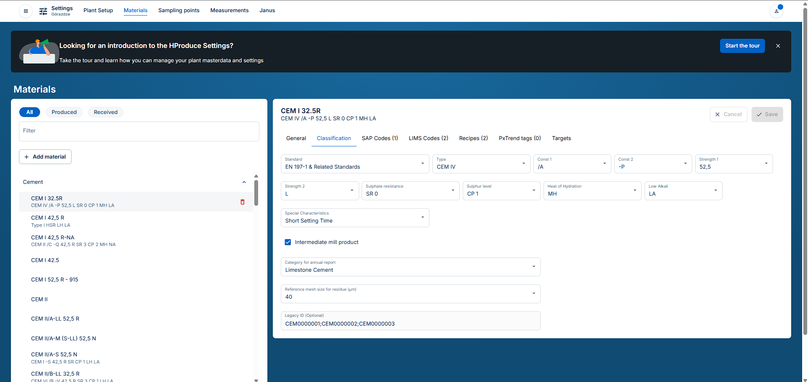This screenshot has width=808, height=382.
Task: Dismiss the tour banner with X icon
Action: [x=778, y=46]
